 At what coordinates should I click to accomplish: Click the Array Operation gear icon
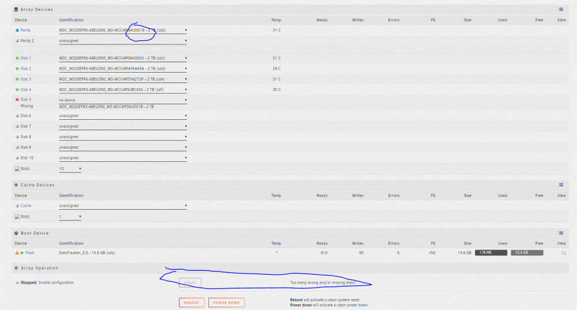(16, 268)
